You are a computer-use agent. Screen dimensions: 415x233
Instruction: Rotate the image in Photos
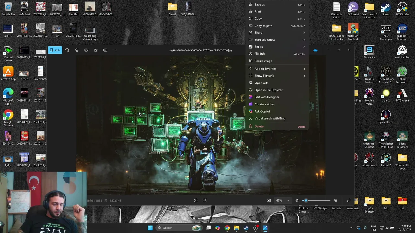(67, 50)
